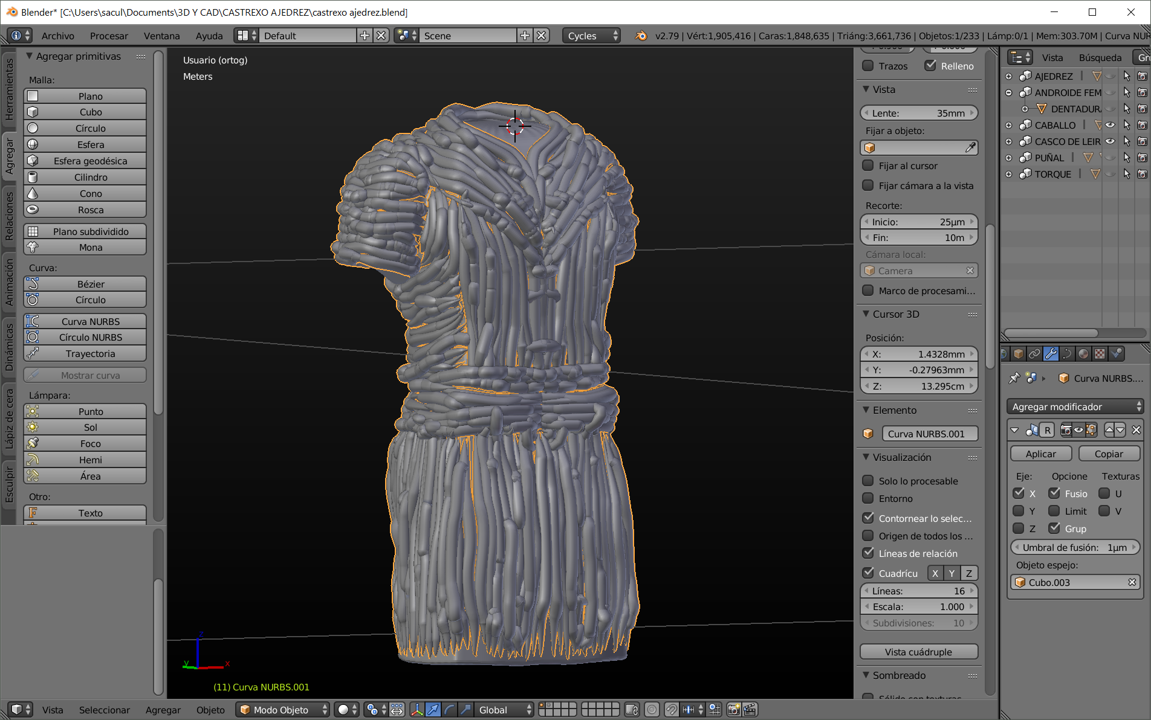1151x720 pixels.
Task: Expand the AJEDREZ tree item
Action: point(1008,76)
